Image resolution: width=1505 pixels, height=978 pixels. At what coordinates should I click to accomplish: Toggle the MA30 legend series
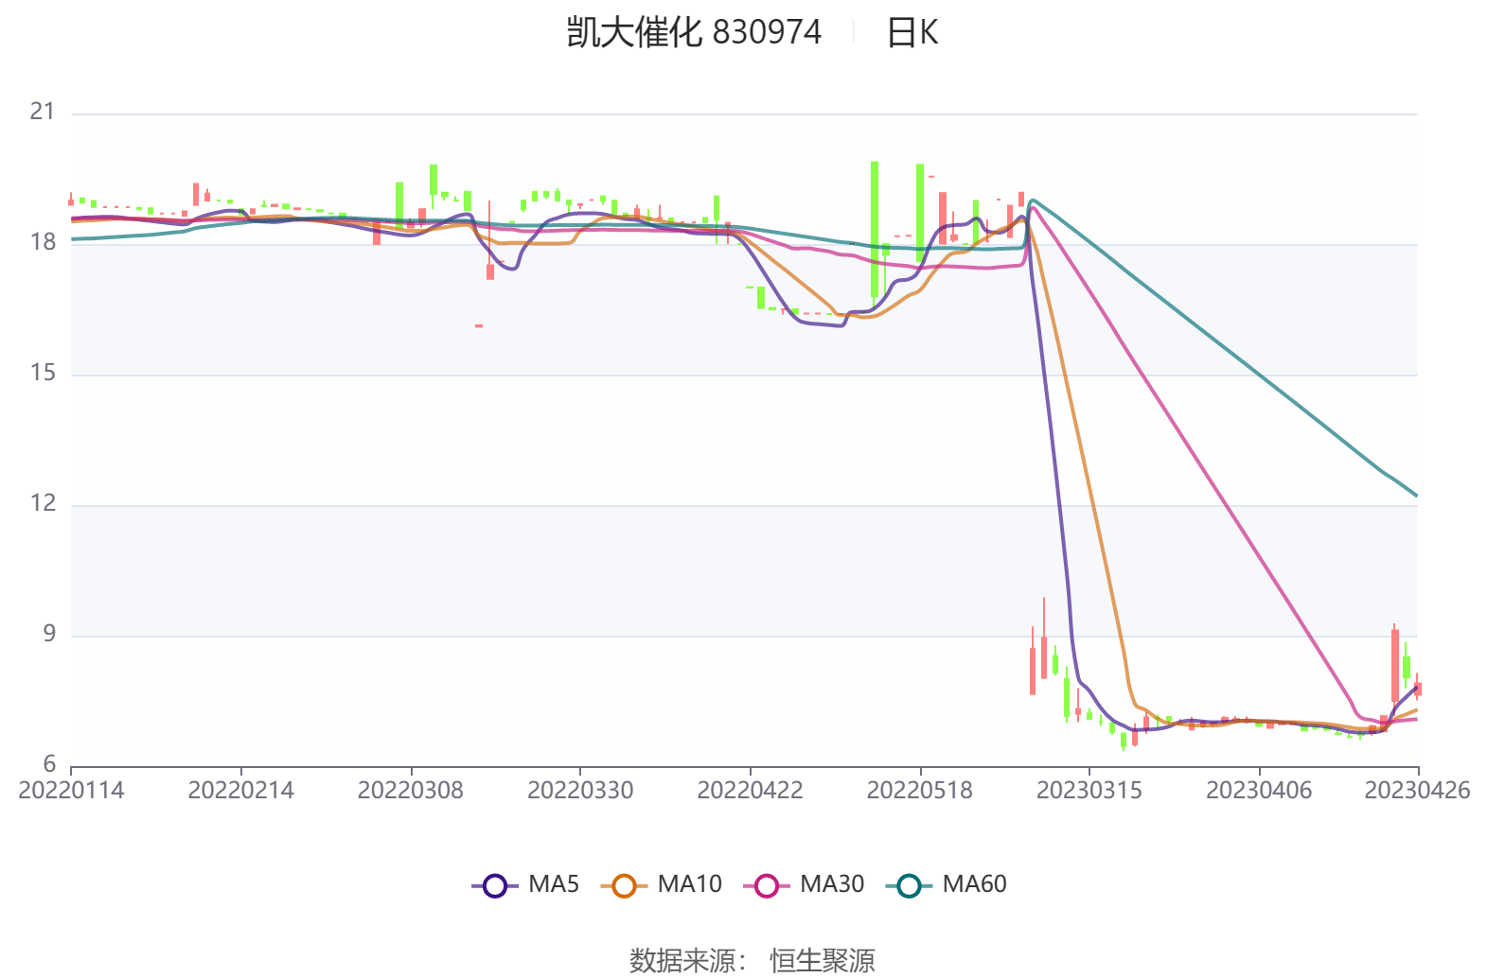[804, 885]
